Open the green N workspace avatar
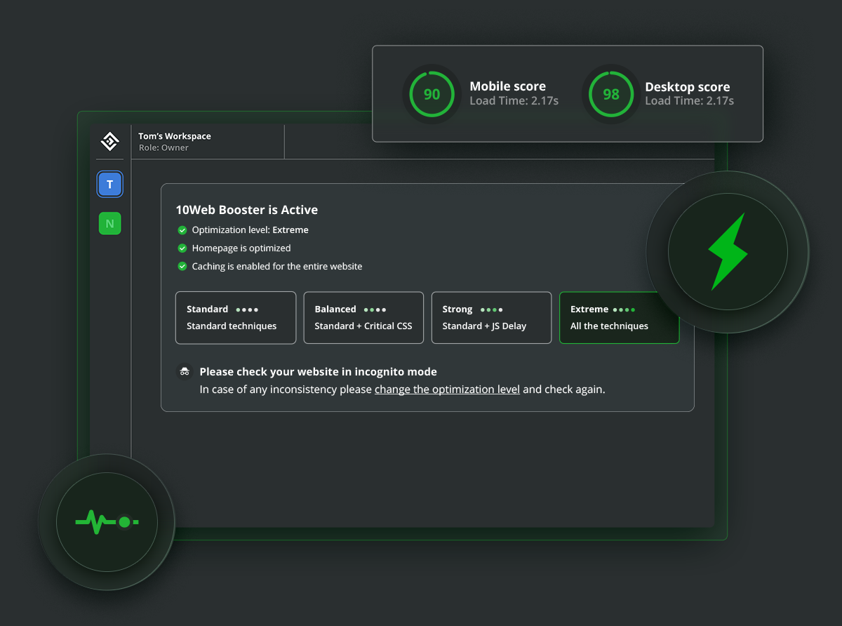Image resolution: width=842 pixels, height=626 pixels. click(110, 223)
